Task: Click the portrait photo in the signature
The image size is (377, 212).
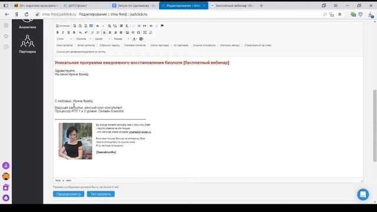Action: tap(75, 141)
